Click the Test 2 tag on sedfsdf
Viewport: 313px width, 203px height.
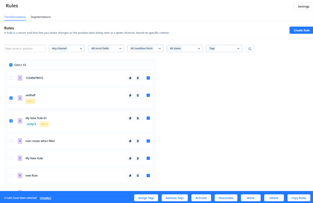pyautogui.click(x=30, y=101)
